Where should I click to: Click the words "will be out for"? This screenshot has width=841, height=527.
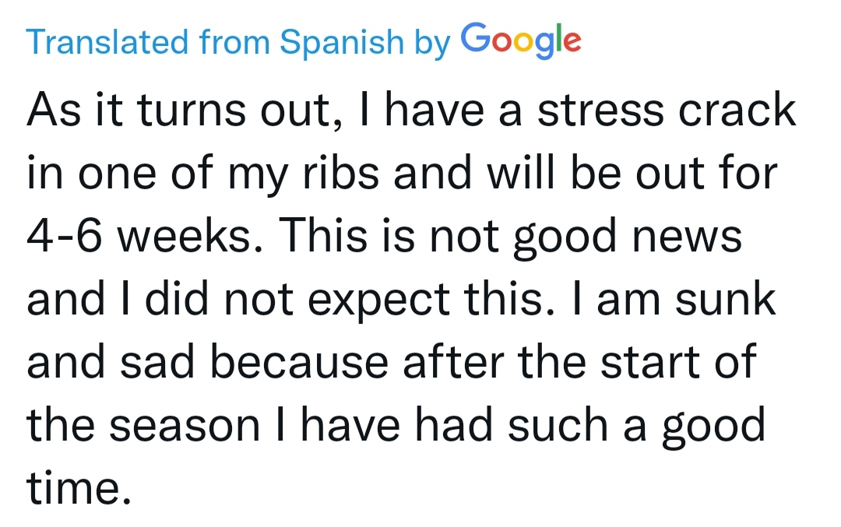pos(632,173)
